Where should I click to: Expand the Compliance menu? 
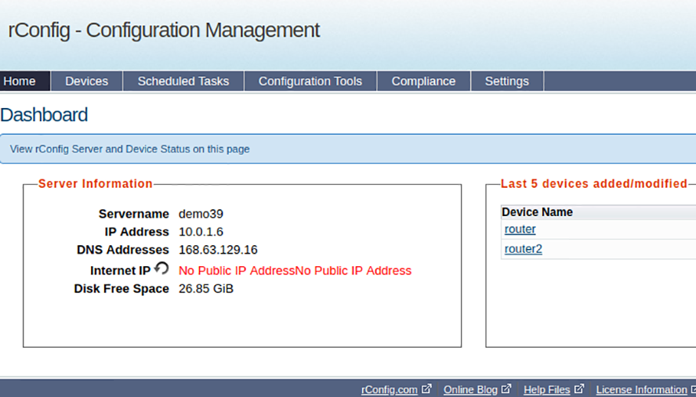423,81
